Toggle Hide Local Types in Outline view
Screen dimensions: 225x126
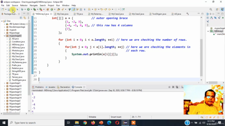coord(208,21)
